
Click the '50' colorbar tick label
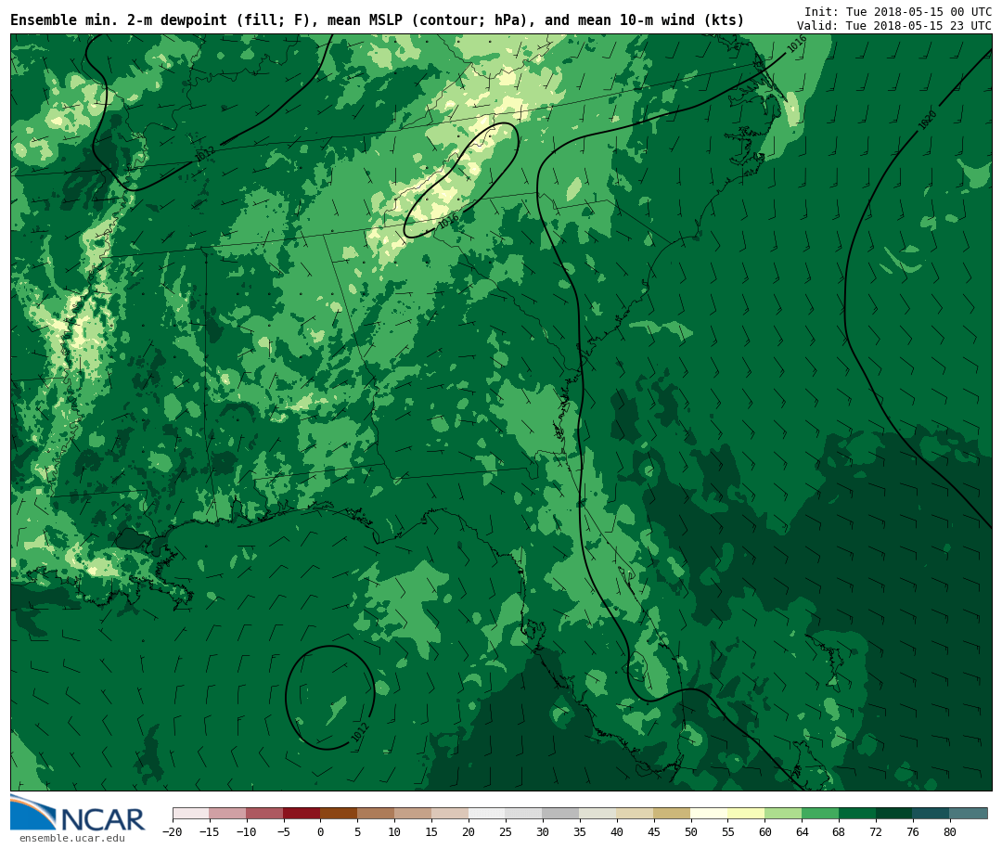coord(691,831)
